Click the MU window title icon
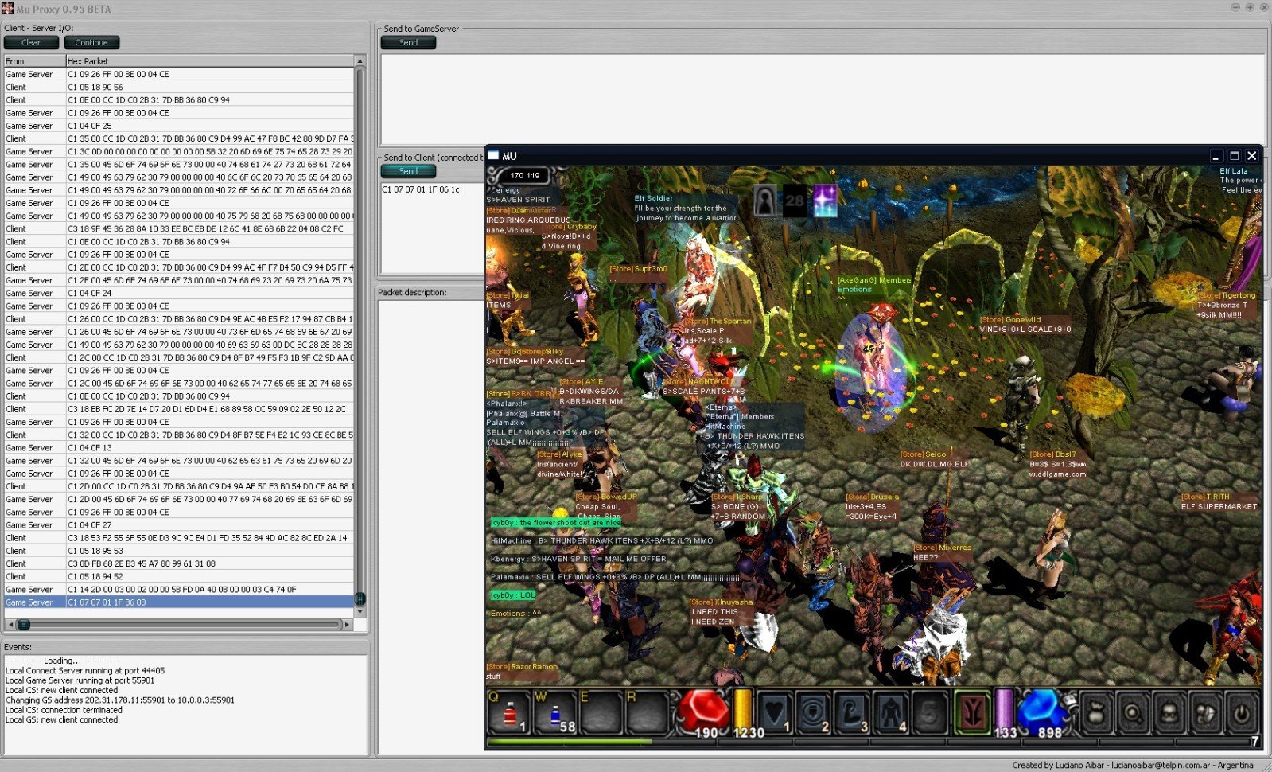 click(493, 155)
